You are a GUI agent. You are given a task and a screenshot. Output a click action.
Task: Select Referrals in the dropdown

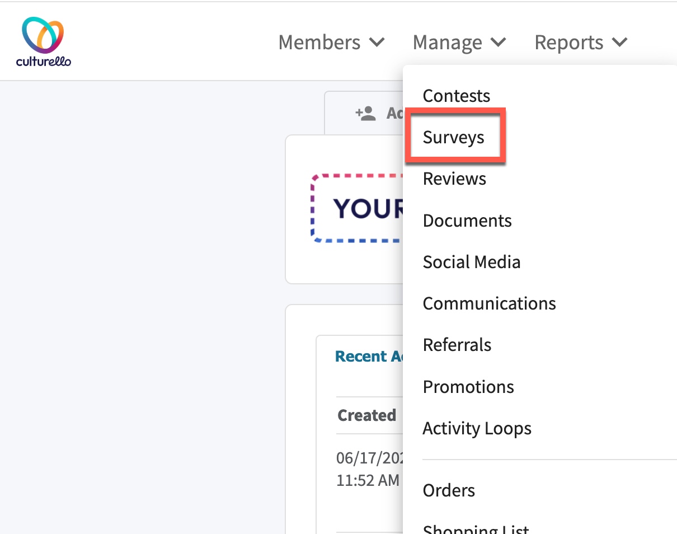pos(457,345)
